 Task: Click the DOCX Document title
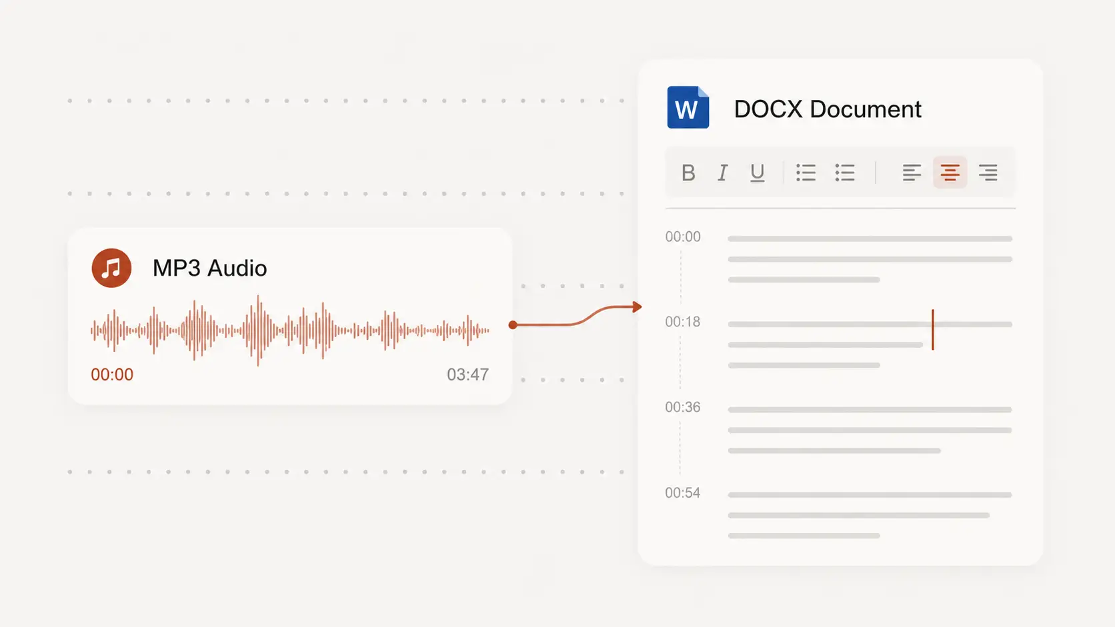click(x=828, y=109)
